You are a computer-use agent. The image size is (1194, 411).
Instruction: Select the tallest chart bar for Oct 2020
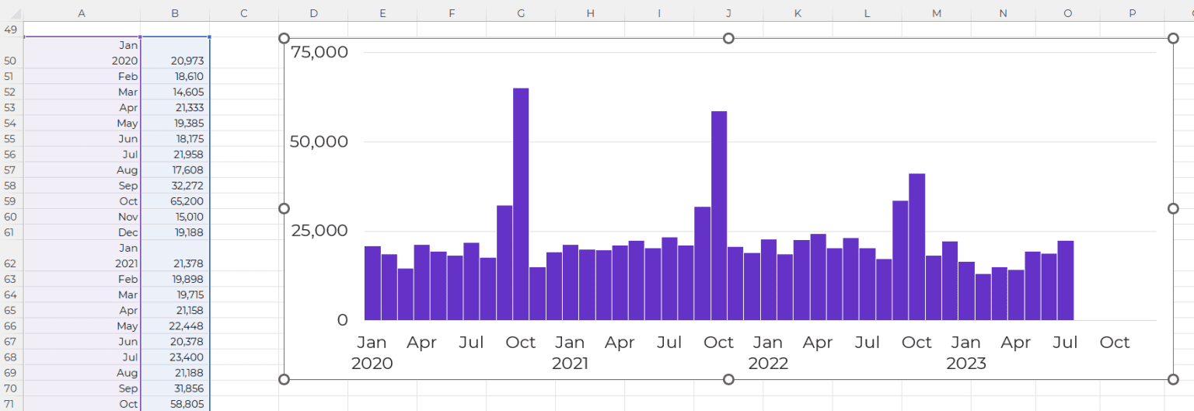[x=521, y=204]
